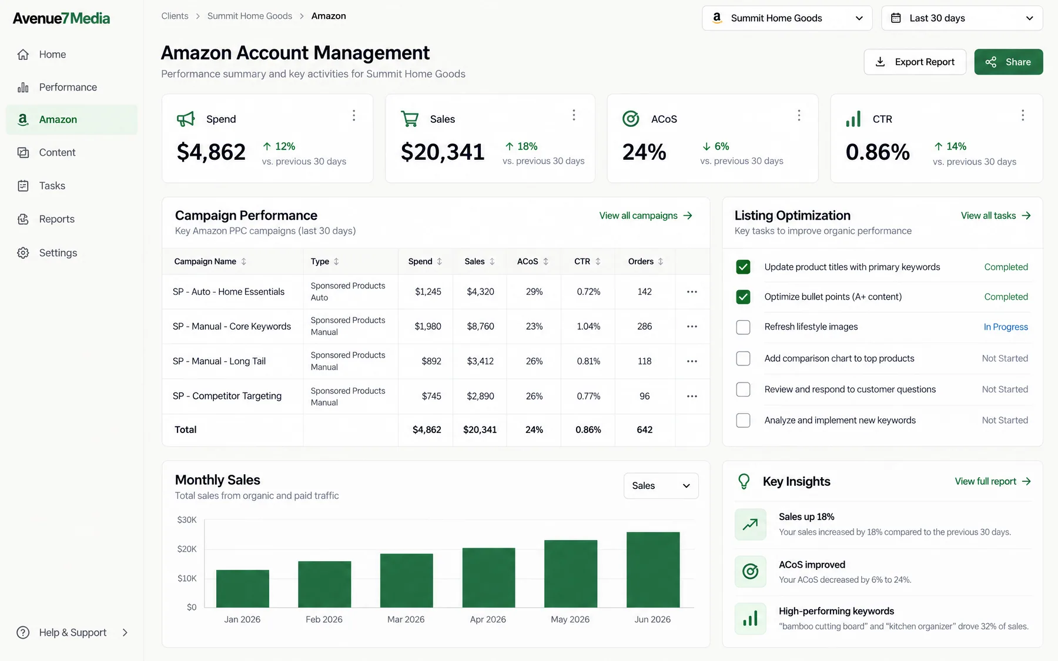Click the Jan 2026 sales bar
The width and height of the screenshot is (1058, 661).
tap(243, 589)
